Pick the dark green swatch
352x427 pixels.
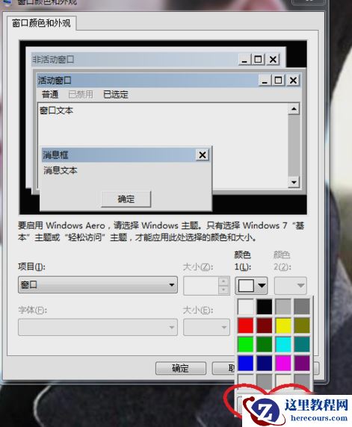pyautogui.click(x=265, y=344)
